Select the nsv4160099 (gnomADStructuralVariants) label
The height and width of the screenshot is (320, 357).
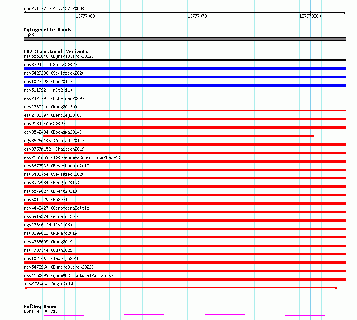(x=69, y=275)
